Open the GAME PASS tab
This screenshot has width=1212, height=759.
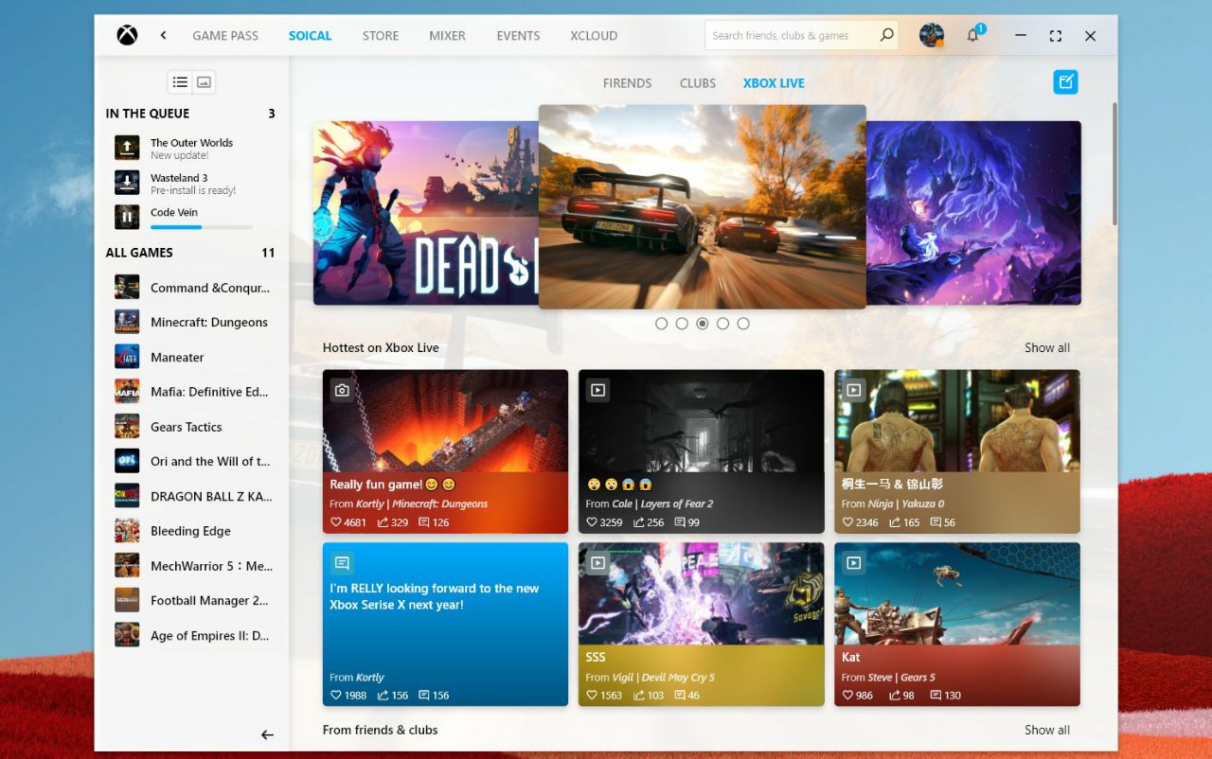click(x=225, y=36)
